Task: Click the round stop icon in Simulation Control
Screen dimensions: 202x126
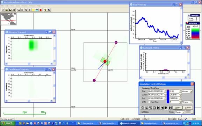Action: [154, 108]
